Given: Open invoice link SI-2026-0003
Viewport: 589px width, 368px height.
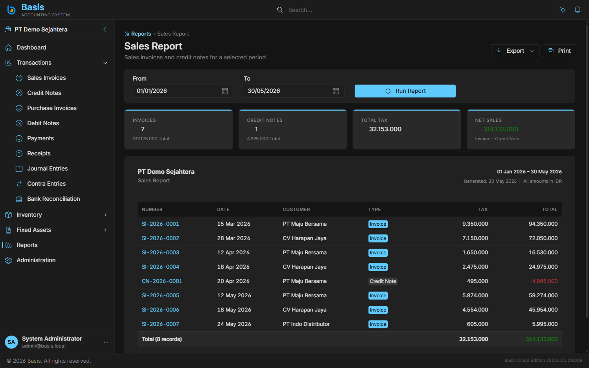Looking at the screenshot, I should point(160,253).
